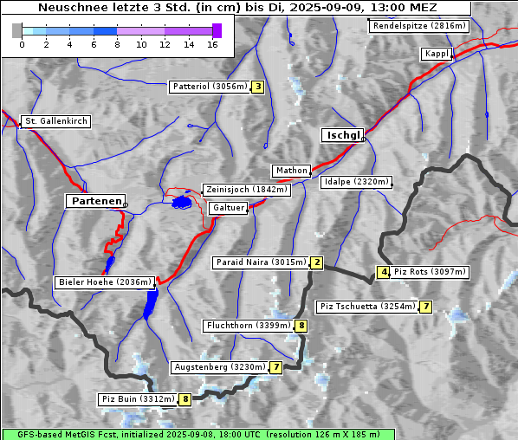Select the Rendelspitze (2816m) label

click(x=419, y=26)
